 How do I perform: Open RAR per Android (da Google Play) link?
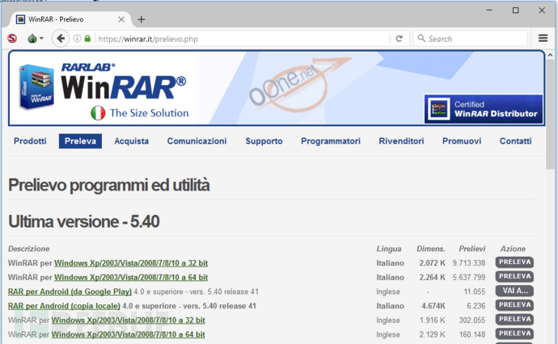click(x=70, y=292)
